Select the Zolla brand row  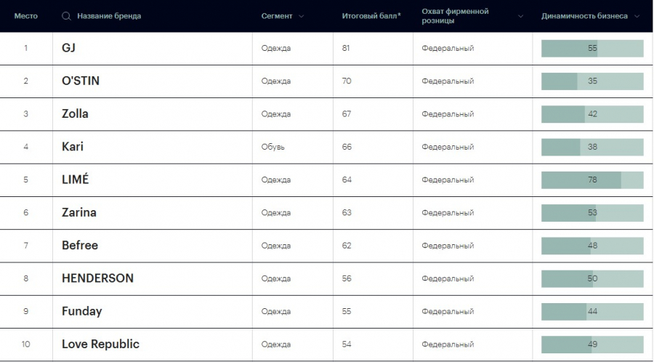click(x=75, y=113)
